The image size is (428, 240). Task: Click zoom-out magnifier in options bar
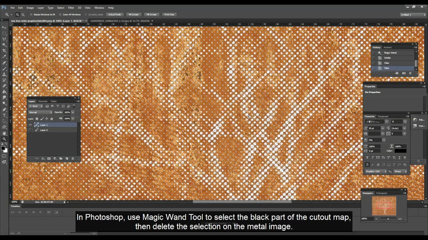pyautogui.click(x=23, y=15)
